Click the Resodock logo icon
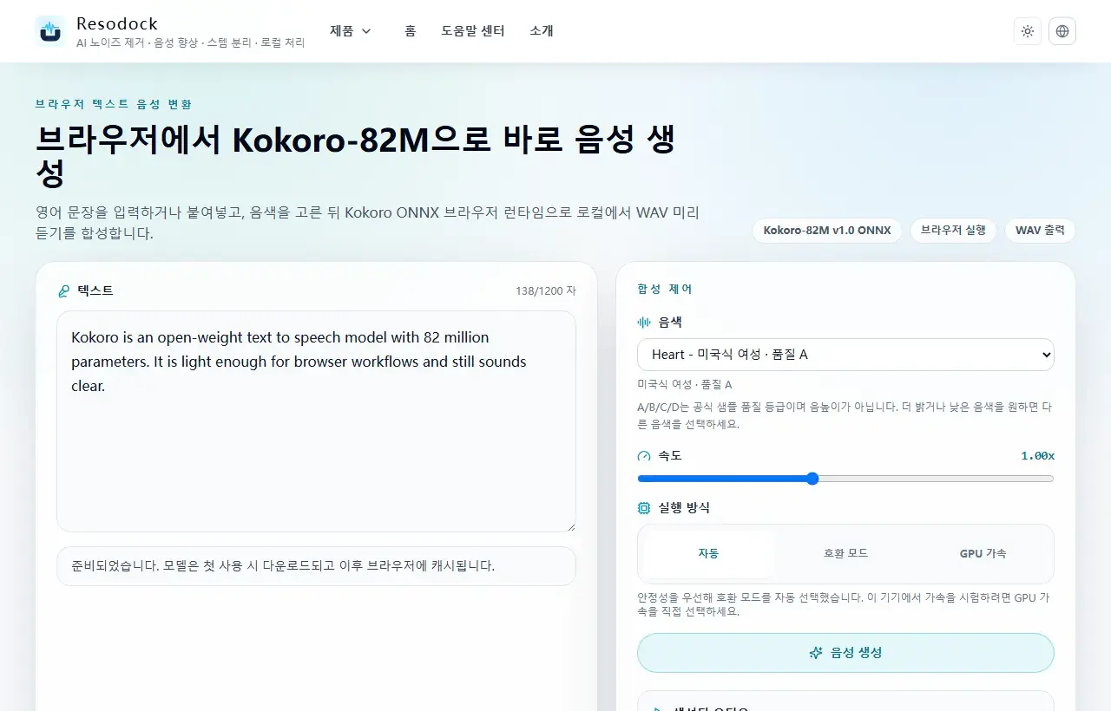1111x711 pixels. [50, 31]
